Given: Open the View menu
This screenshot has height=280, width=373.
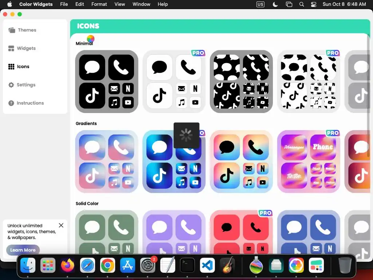Looking at the screenshot, I should pyautogui.click(x=119, y=4).
